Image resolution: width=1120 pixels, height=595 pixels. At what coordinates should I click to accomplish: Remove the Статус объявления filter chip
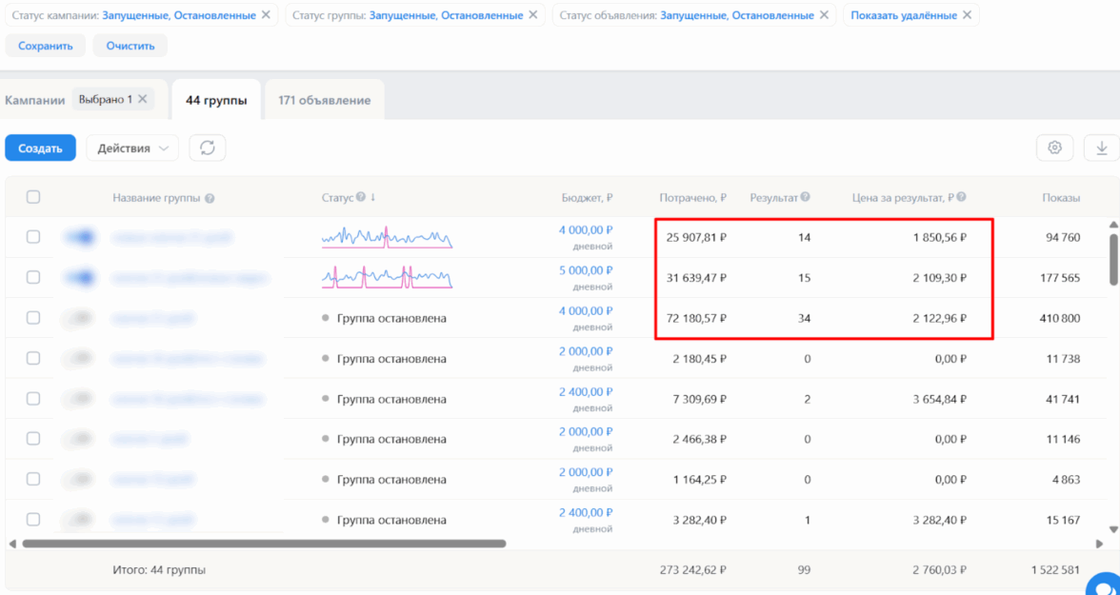(x=824, y=15)
